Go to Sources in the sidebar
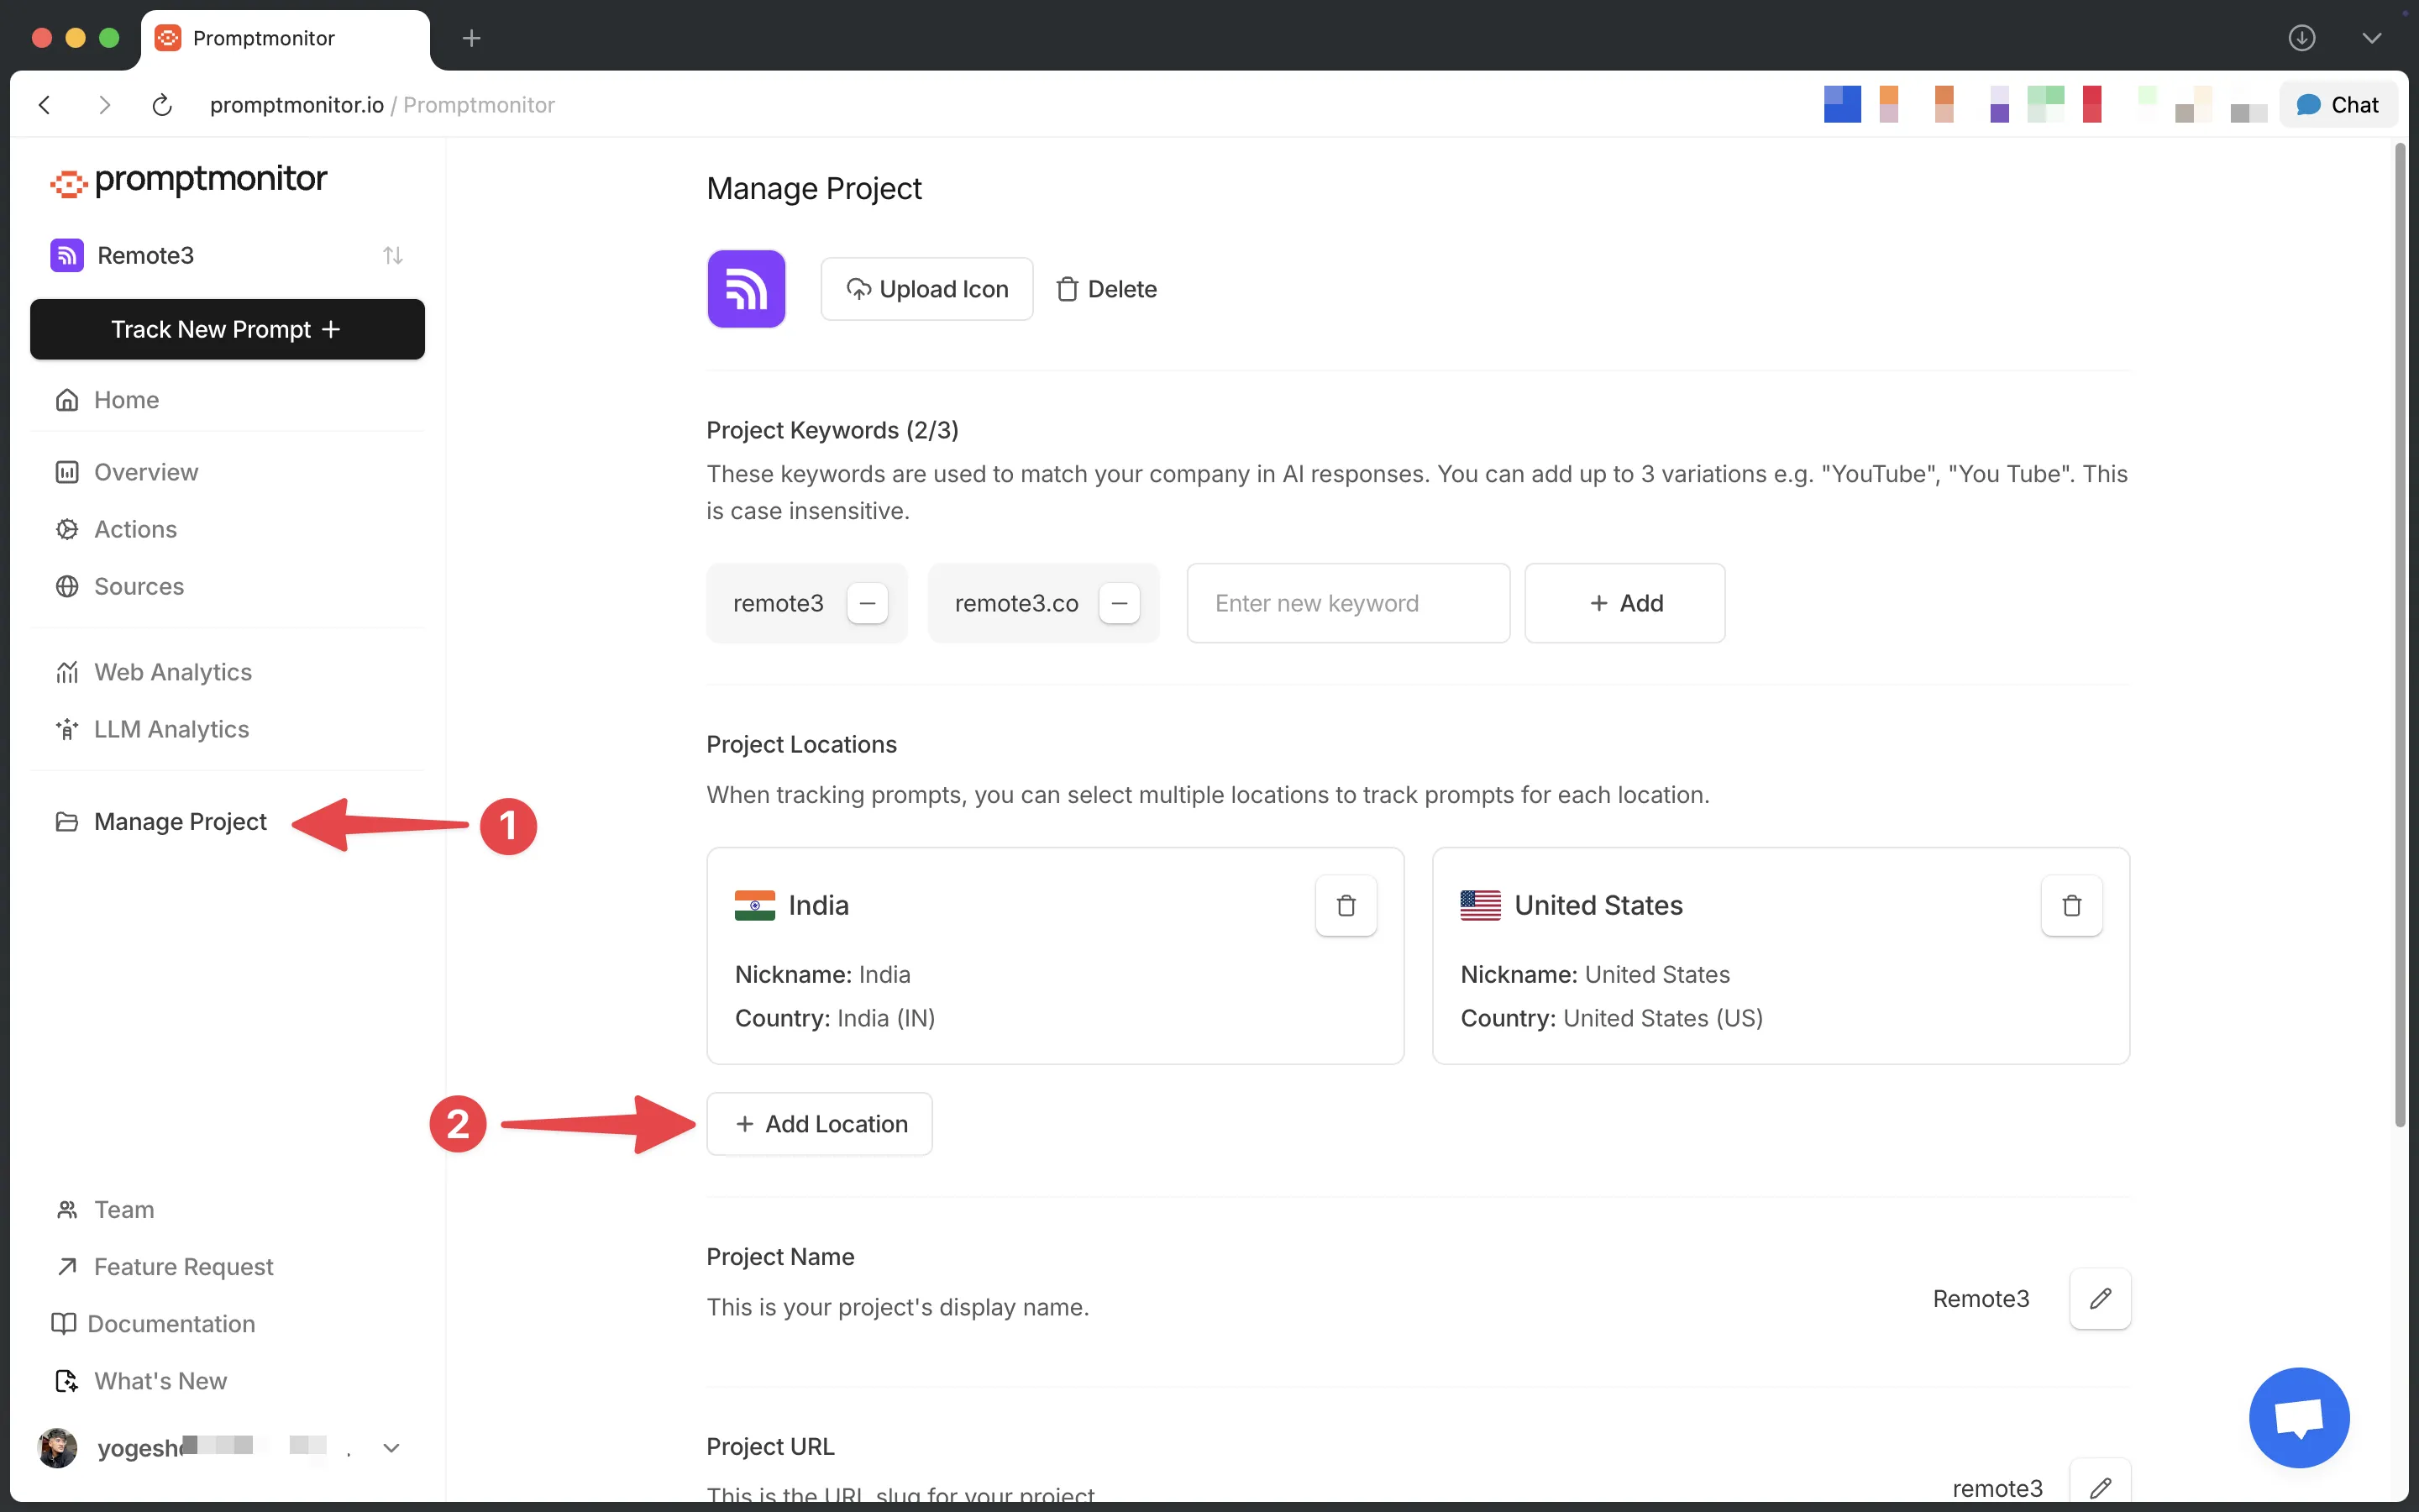Image resolution: width=2419 pixels, height=1512 pixels. [x=139, y=586]
